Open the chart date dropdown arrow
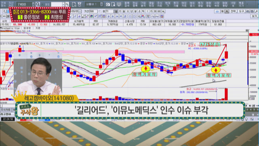The width and height of the screenshot is (259, 146). pos(80,11)
